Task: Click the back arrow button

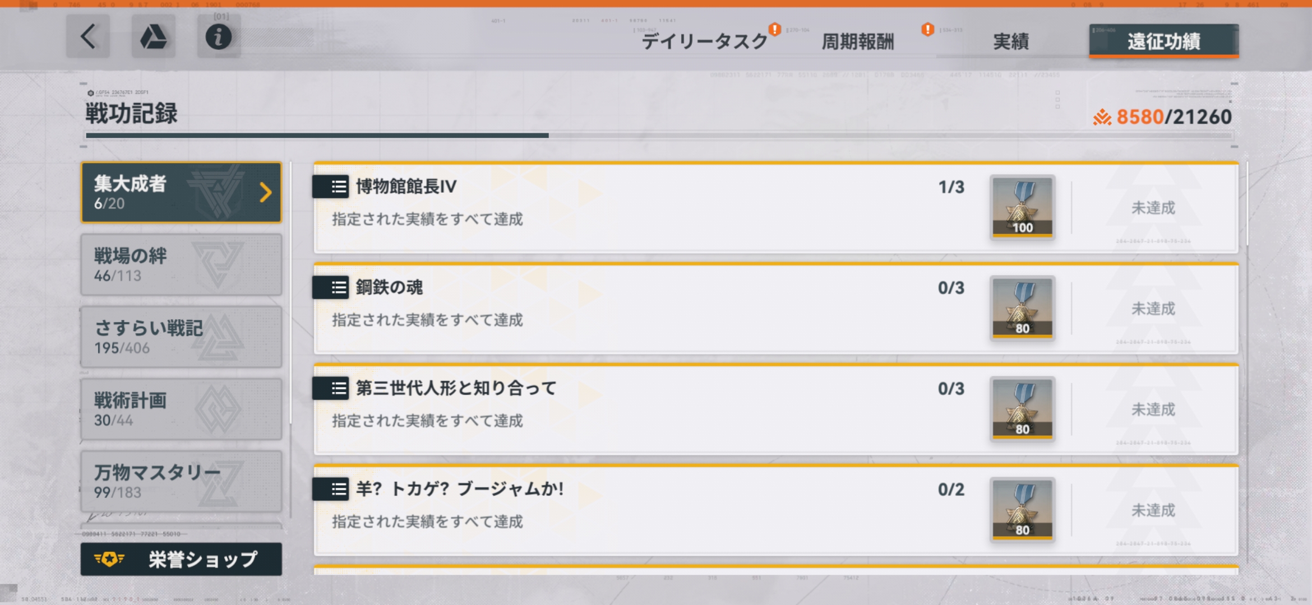Action: pyautogui.click(x=88, y=37)
